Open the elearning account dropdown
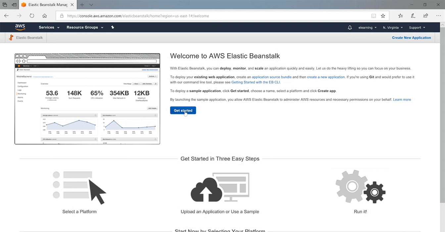Viewport: 445px width, 232px height. pos(367,28)
